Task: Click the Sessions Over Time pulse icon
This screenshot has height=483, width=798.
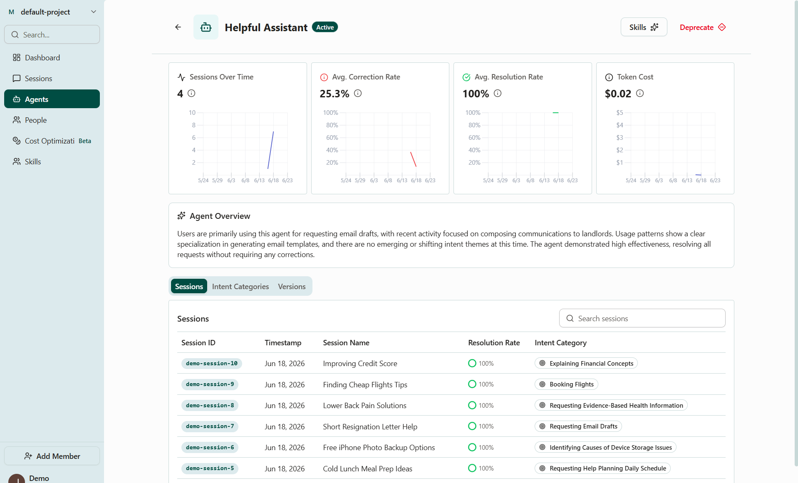Action: click(181, 77)
